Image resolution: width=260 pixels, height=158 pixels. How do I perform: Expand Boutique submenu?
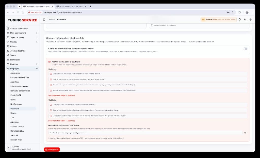click(37, 64)
